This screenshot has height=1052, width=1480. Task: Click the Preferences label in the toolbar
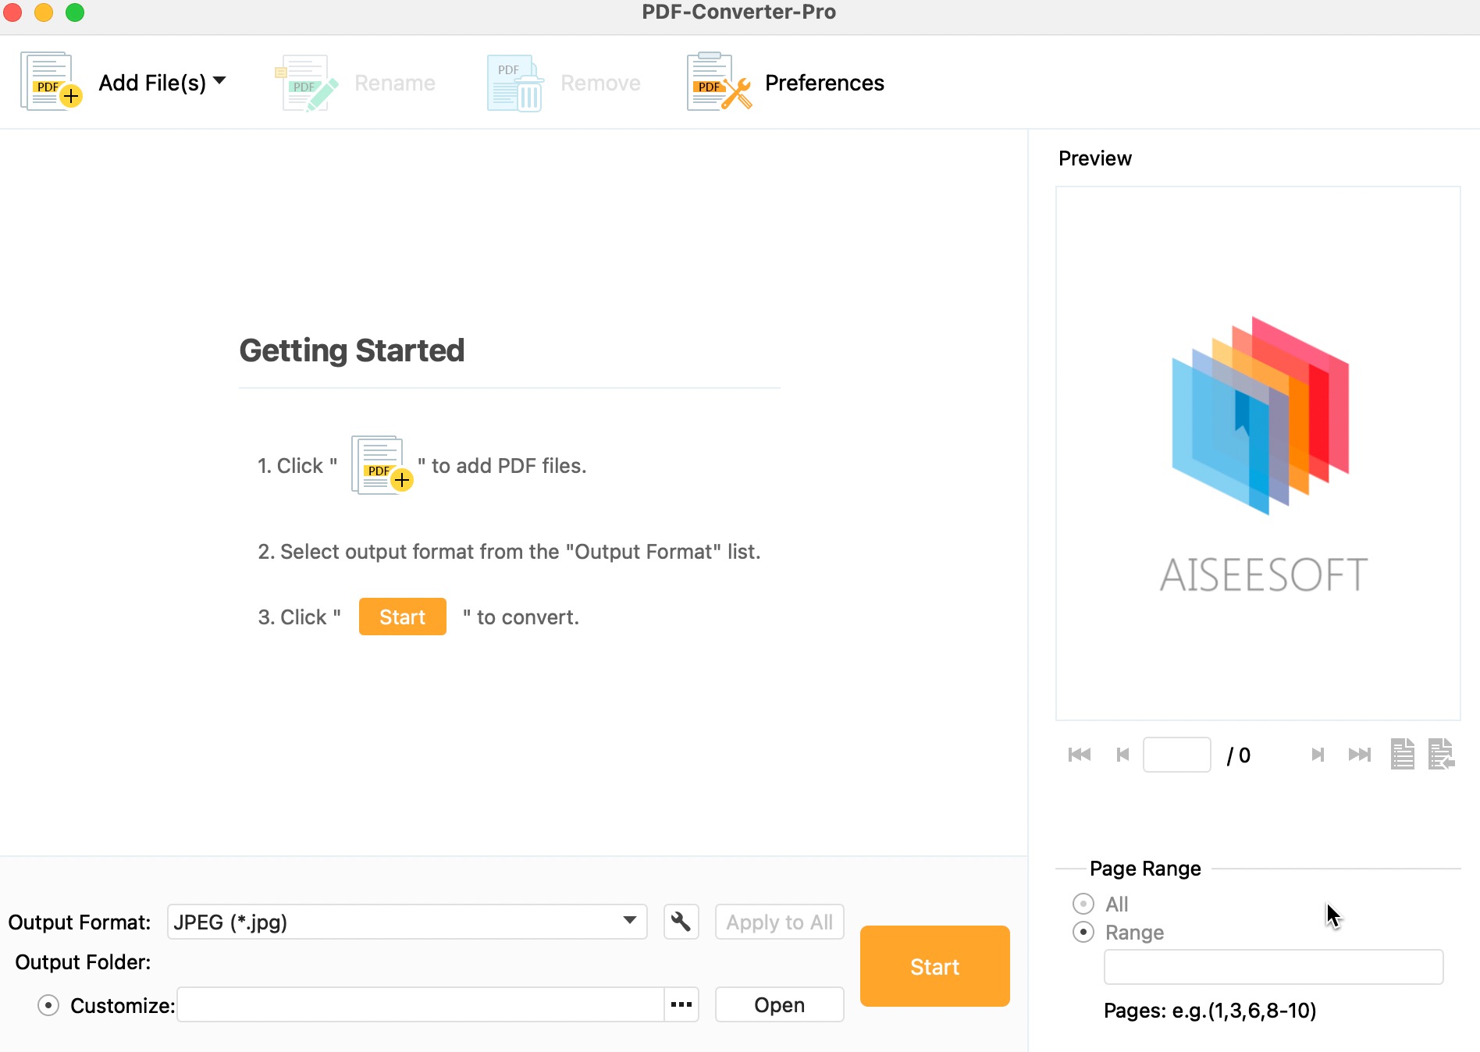pos(824,83)
